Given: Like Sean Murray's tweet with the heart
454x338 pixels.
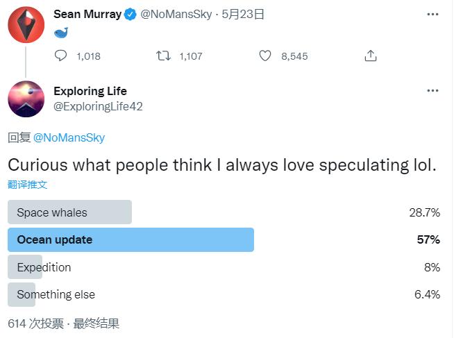Looking at the screenshot, I should tap(265, 56).
